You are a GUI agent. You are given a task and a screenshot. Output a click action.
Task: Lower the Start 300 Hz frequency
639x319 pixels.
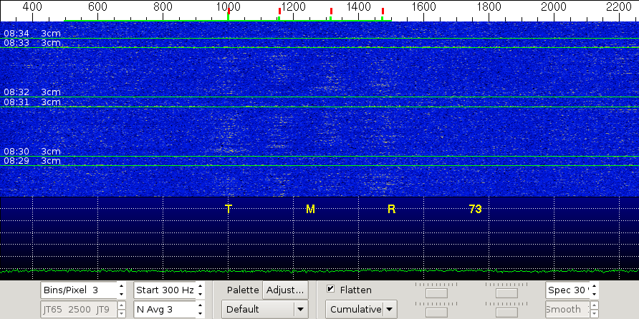[200, 294]
